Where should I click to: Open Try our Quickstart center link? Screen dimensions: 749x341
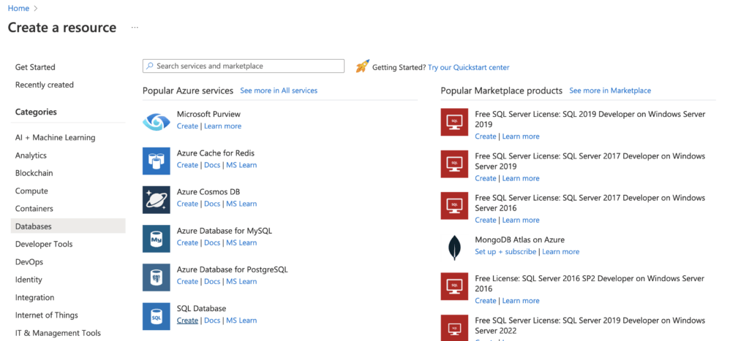469,67
